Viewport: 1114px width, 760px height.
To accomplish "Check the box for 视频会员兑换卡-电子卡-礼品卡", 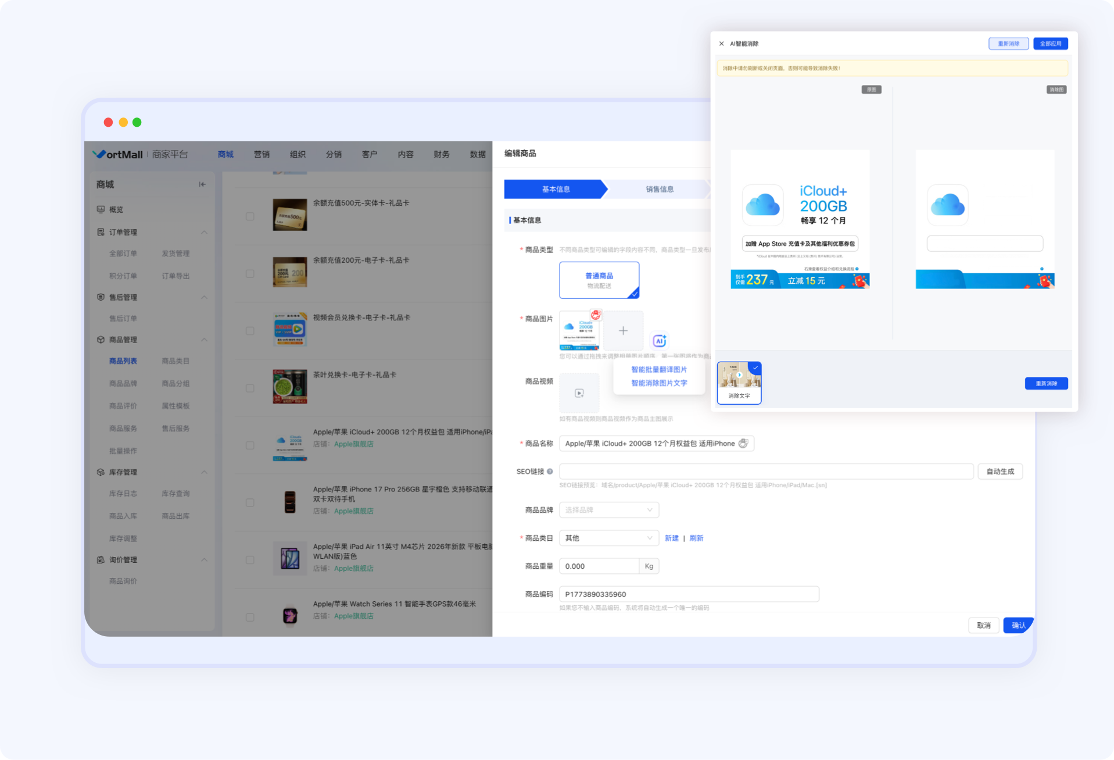I will pos(250,331).
